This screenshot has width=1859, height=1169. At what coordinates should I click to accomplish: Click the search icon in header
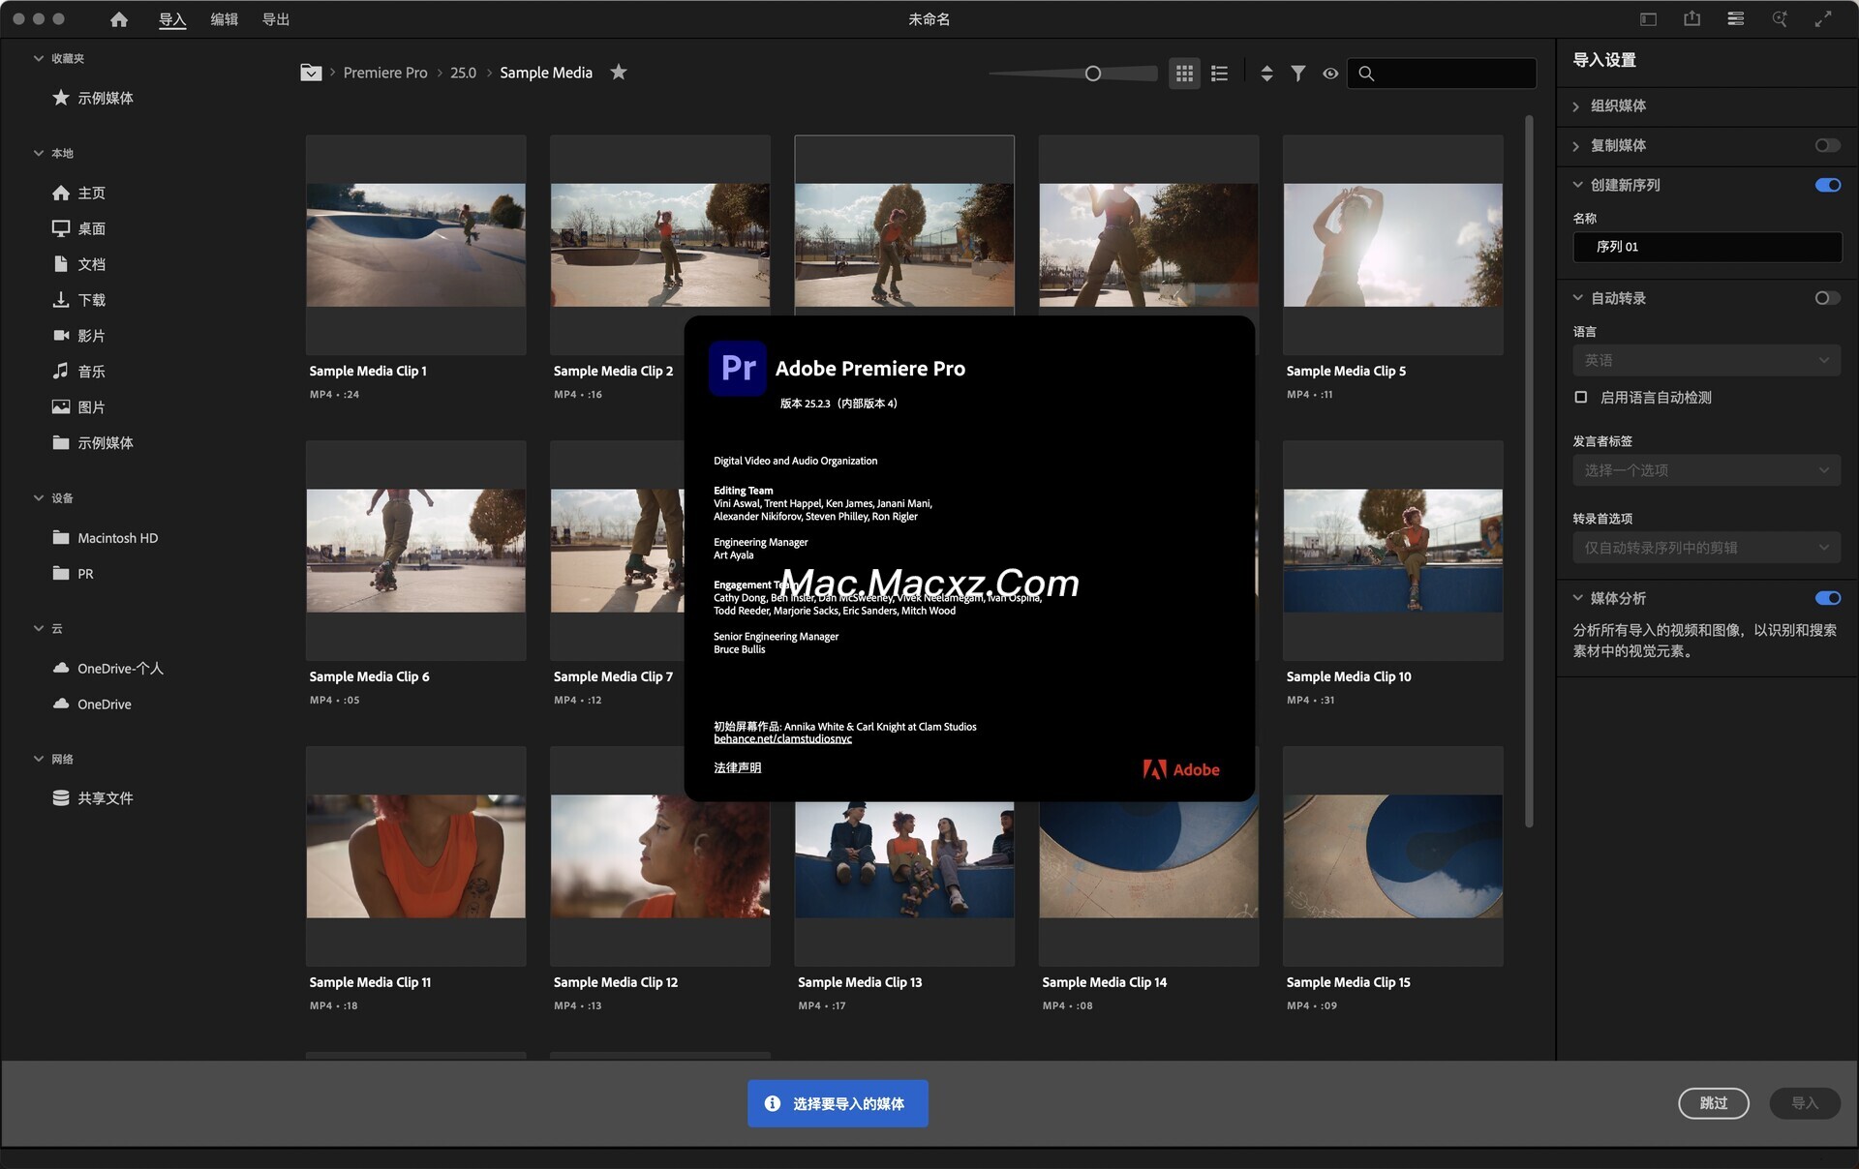pyautogui.click(x=1780, y=19)
